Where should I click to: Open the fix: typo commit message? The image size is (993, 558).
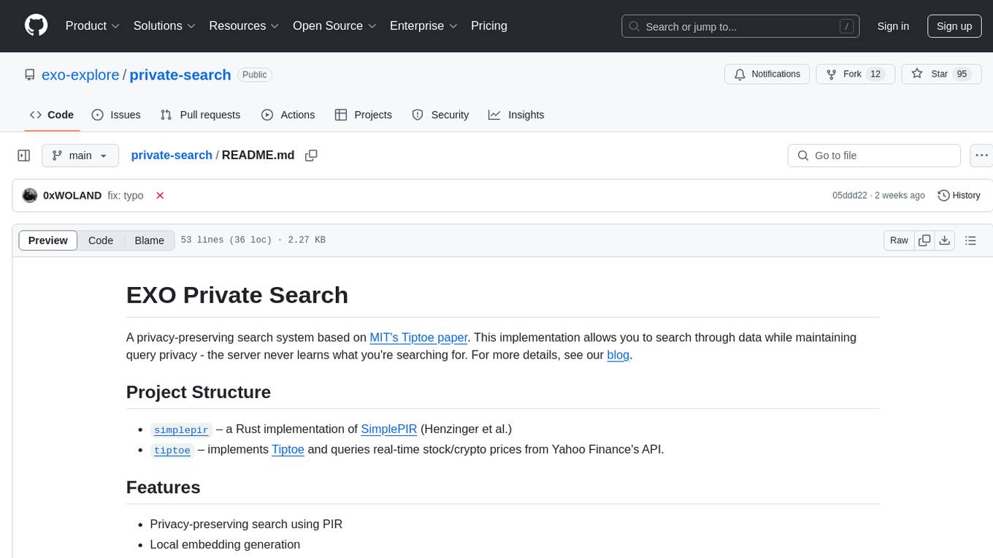(x=126, y=196)
